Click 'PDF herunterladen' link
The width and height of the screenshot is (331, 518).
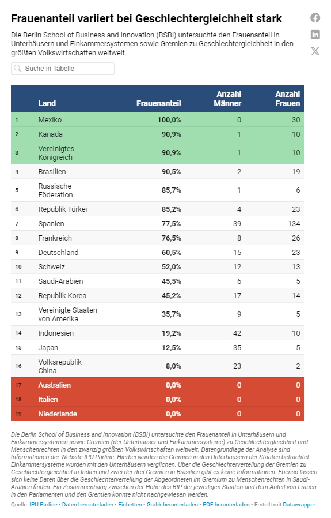(x=226, y=505)
